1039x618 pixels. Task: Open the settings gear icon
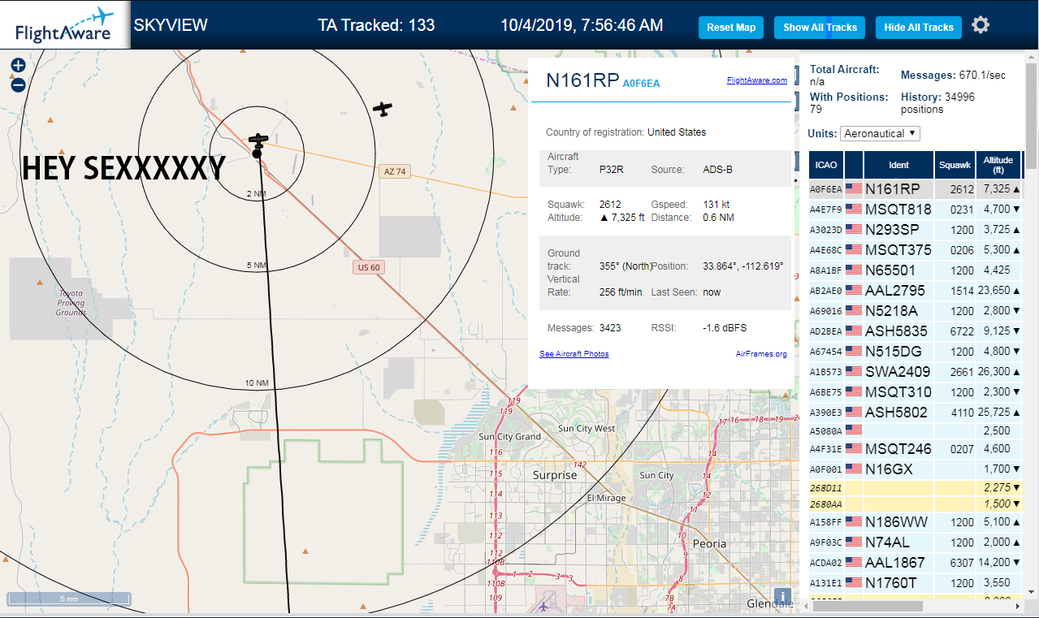pos(981,25)
